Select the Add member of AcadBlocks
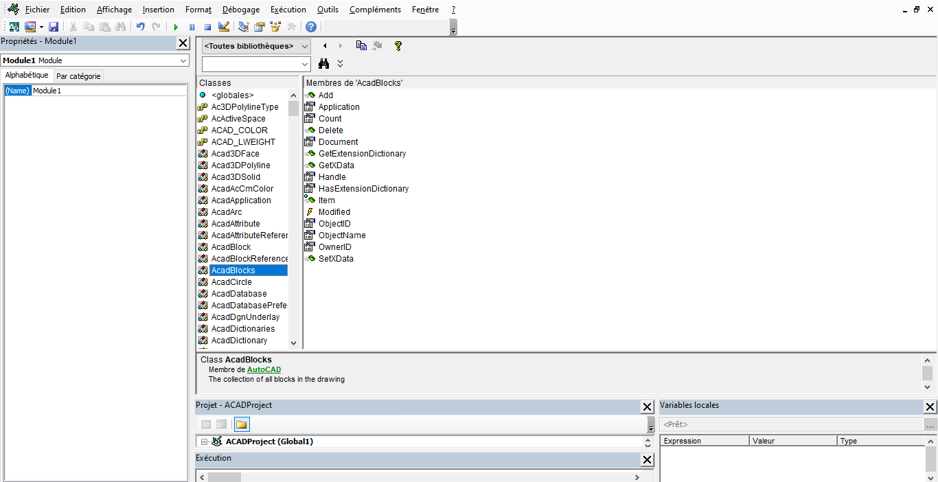Screen dimensions: 938x482 pyautogui.click(x=325, y=95)
